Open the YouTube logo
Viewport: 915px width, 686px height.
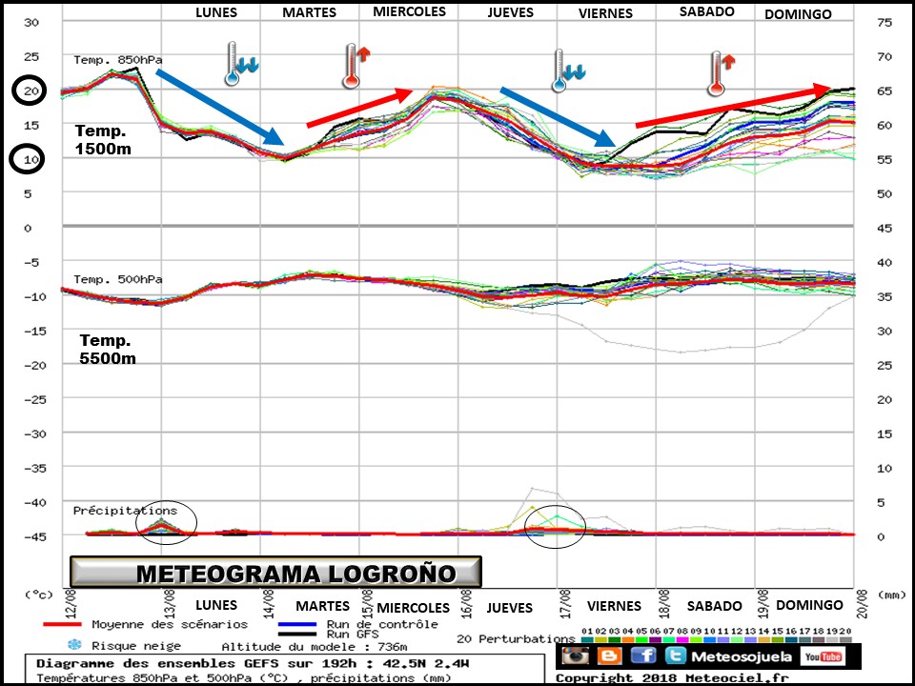(823, 656)
